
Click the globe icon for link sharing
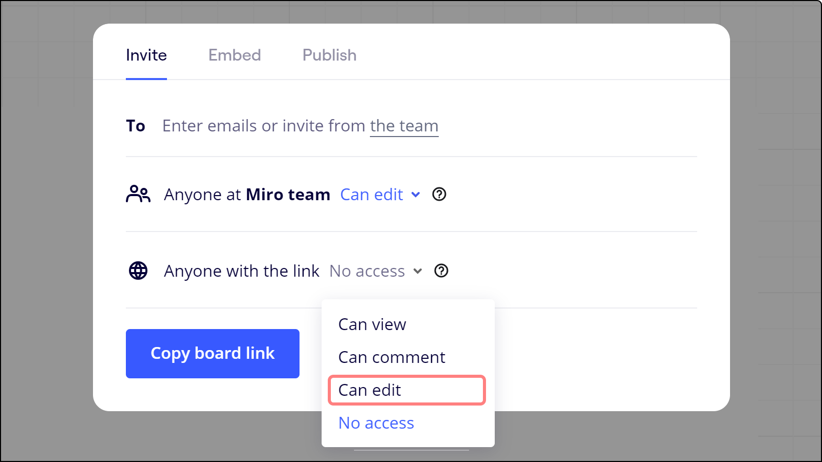[x=138, y=271]
